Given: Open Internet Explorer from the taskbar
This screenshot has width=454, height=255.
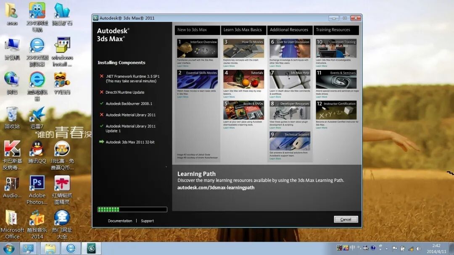Looking at the screenshot, I should click(71, 248).
